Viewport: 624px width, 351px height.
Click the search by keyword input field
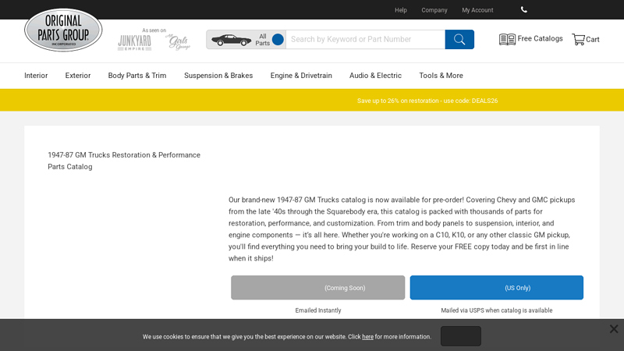pos(365,40)
